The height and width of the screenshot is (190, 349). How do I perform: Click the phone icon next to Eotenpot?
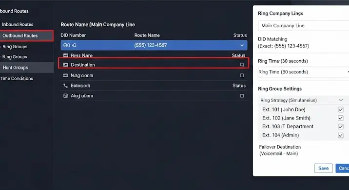pos(65,86)
